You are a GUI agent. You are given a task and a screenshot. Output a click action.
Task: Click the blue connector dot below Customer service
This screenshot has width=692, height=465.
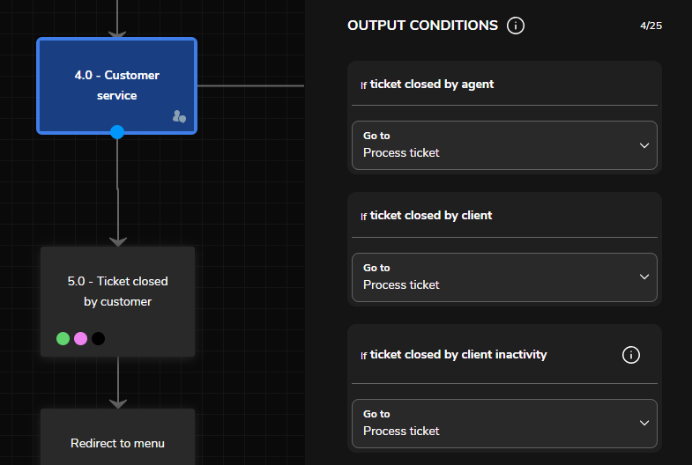(117, 132)
